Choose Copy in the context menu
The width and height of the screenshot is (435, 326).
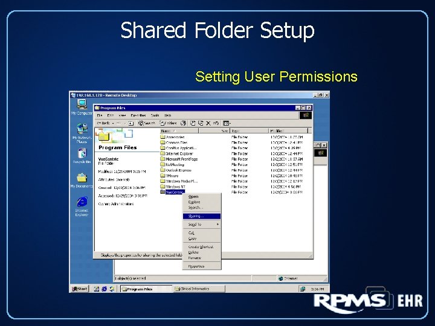click(x=202, y=238)
